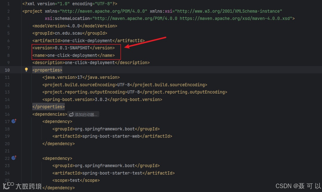Click the yellow lightbulb intention icon
Screen dimensions: 322x192
(26, 70)
